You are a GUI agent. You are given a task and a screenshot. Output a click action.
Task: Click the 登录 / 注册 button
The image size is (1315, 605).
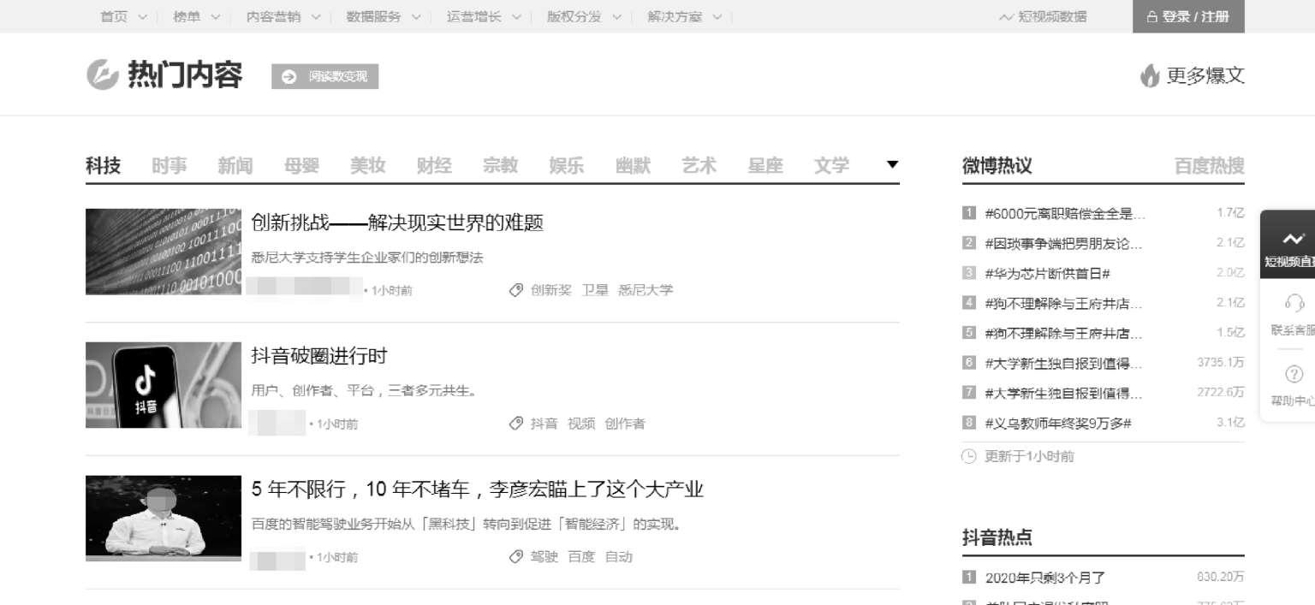click(x=1188, y=16)
